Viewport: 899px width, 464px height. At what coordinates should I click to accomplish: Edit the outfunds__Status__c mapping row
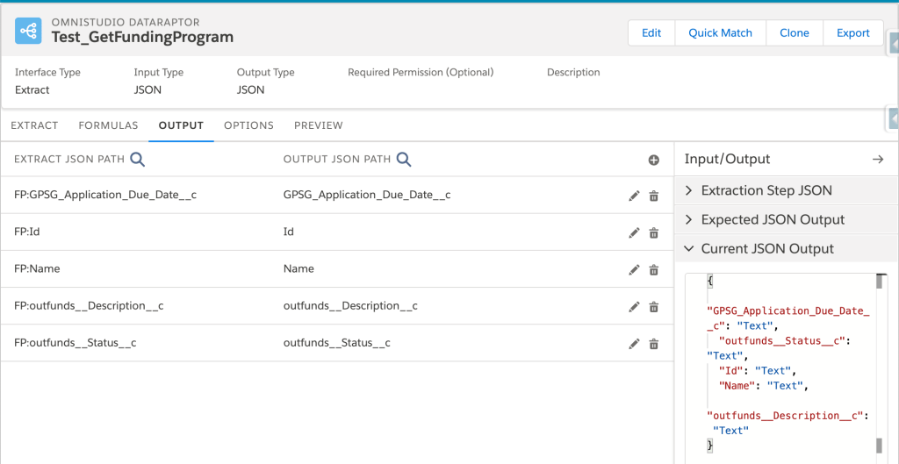pyautogui.click(x=635, y=344)
